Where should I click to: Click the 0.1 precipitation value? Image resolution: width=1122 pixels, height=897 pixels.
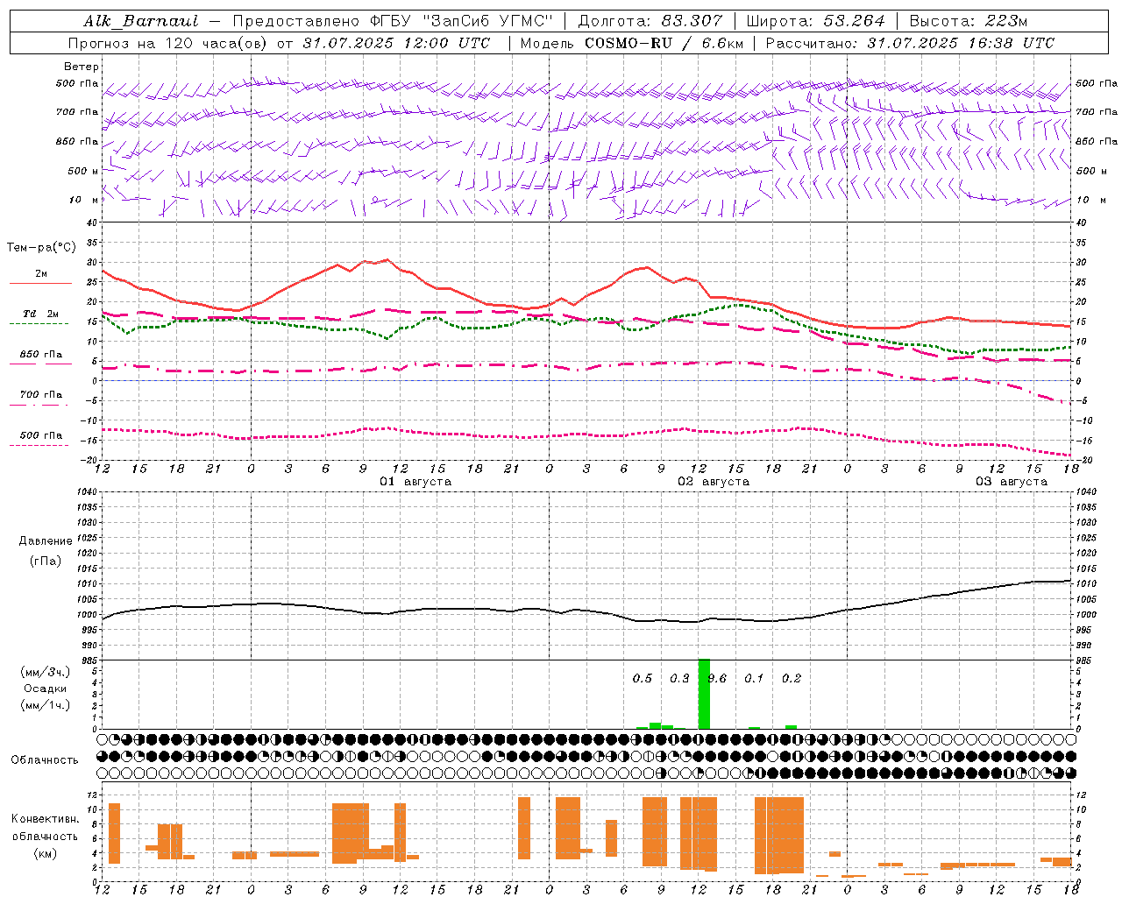pos(754,678)
